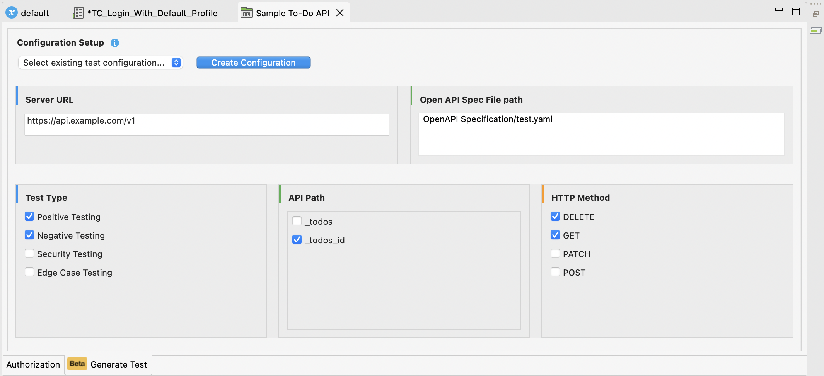Minimize the editor area
This screenshot has width=824, height=376.
[x=779, y=9]
